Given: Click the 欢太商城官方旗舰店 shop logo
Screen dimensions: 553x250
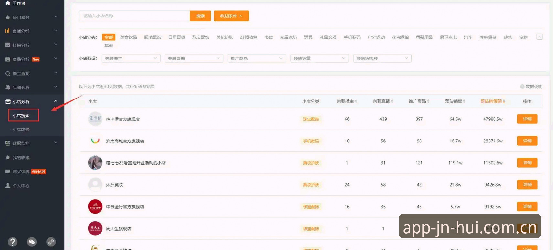Looking at the screenshot, I should (x=95, y=141).
